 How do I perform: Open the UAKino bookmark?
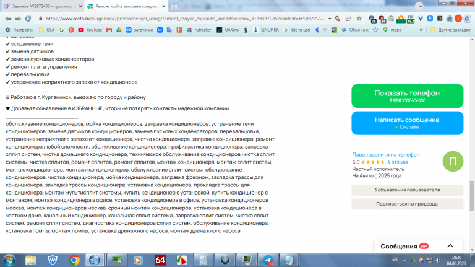[x=228, y=30]
